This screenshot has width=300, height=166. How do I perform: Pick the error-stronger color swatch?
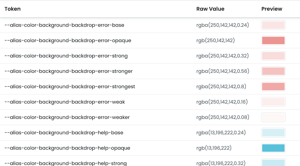click(x=273, y=71)
